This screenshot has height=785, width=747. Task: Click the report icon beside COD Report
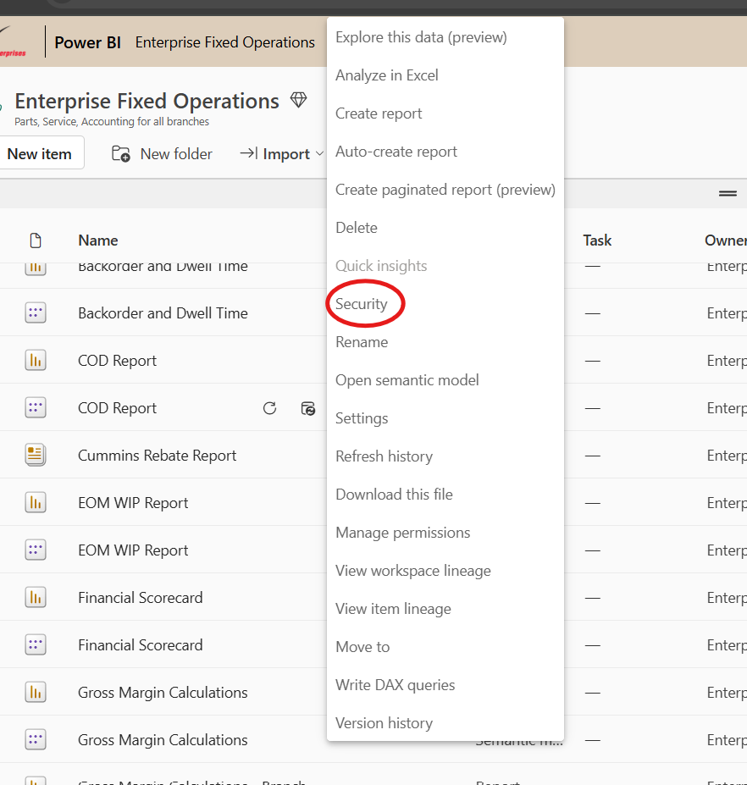36,361
